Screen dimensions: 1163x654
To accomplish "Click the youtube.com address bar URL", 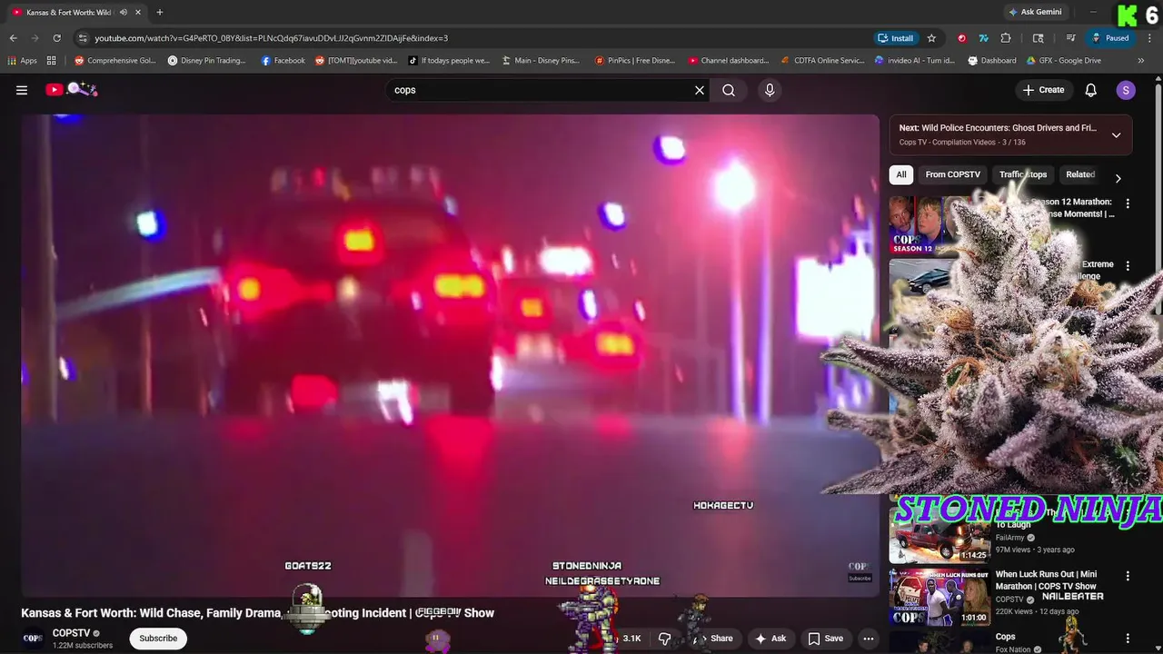I will 271,38.
